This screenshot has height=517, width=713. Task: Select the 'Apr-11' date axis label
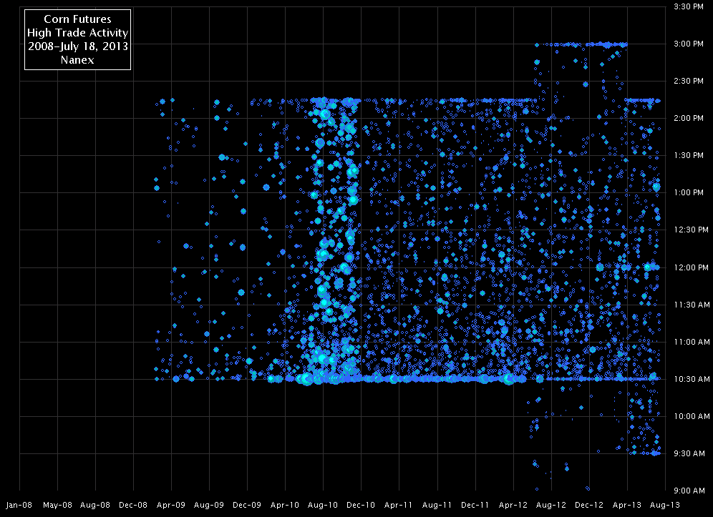[x=398, y=505]
